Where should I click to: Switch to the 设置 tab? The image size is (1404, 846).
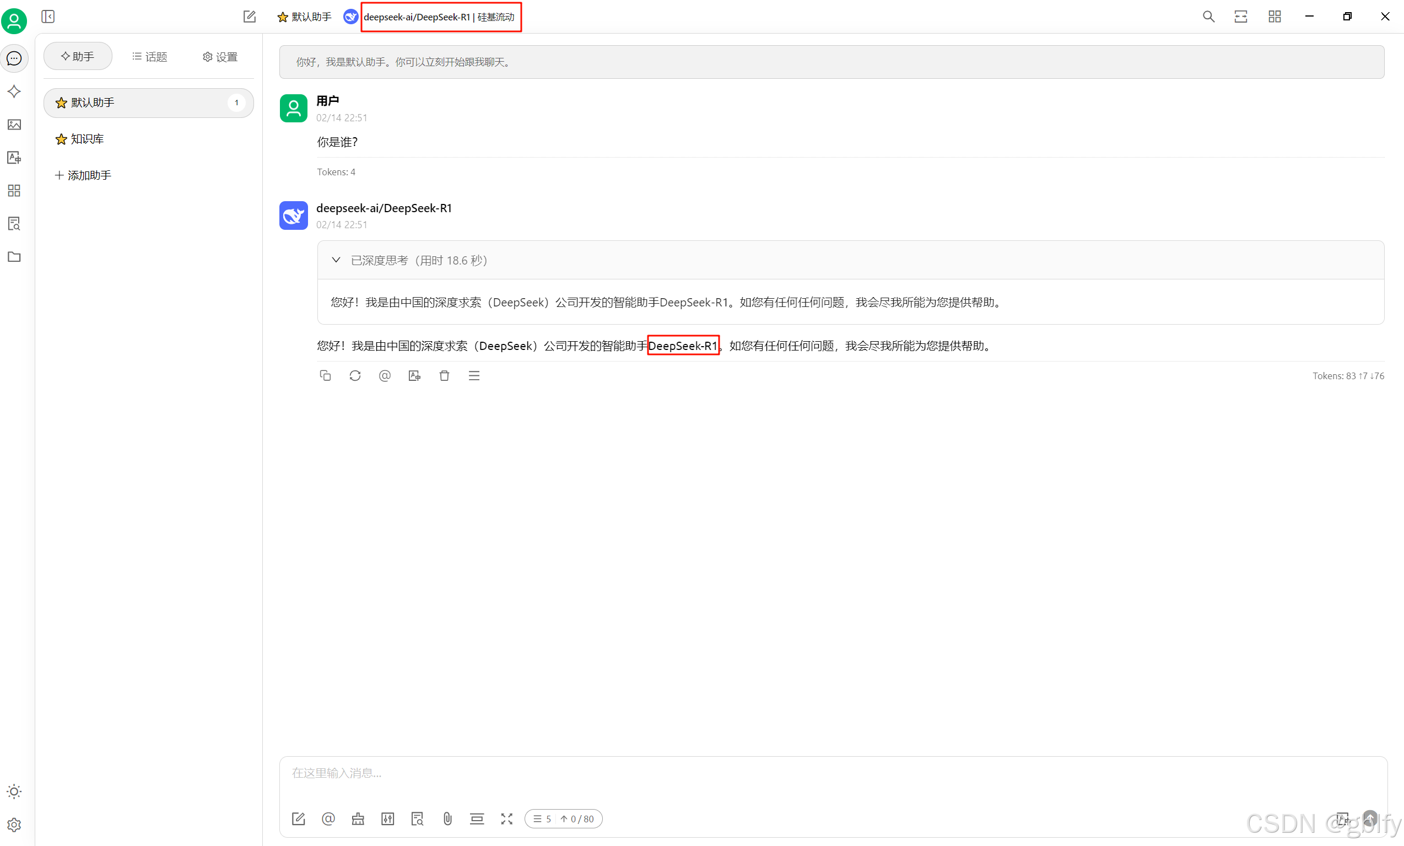coord(220,56)
